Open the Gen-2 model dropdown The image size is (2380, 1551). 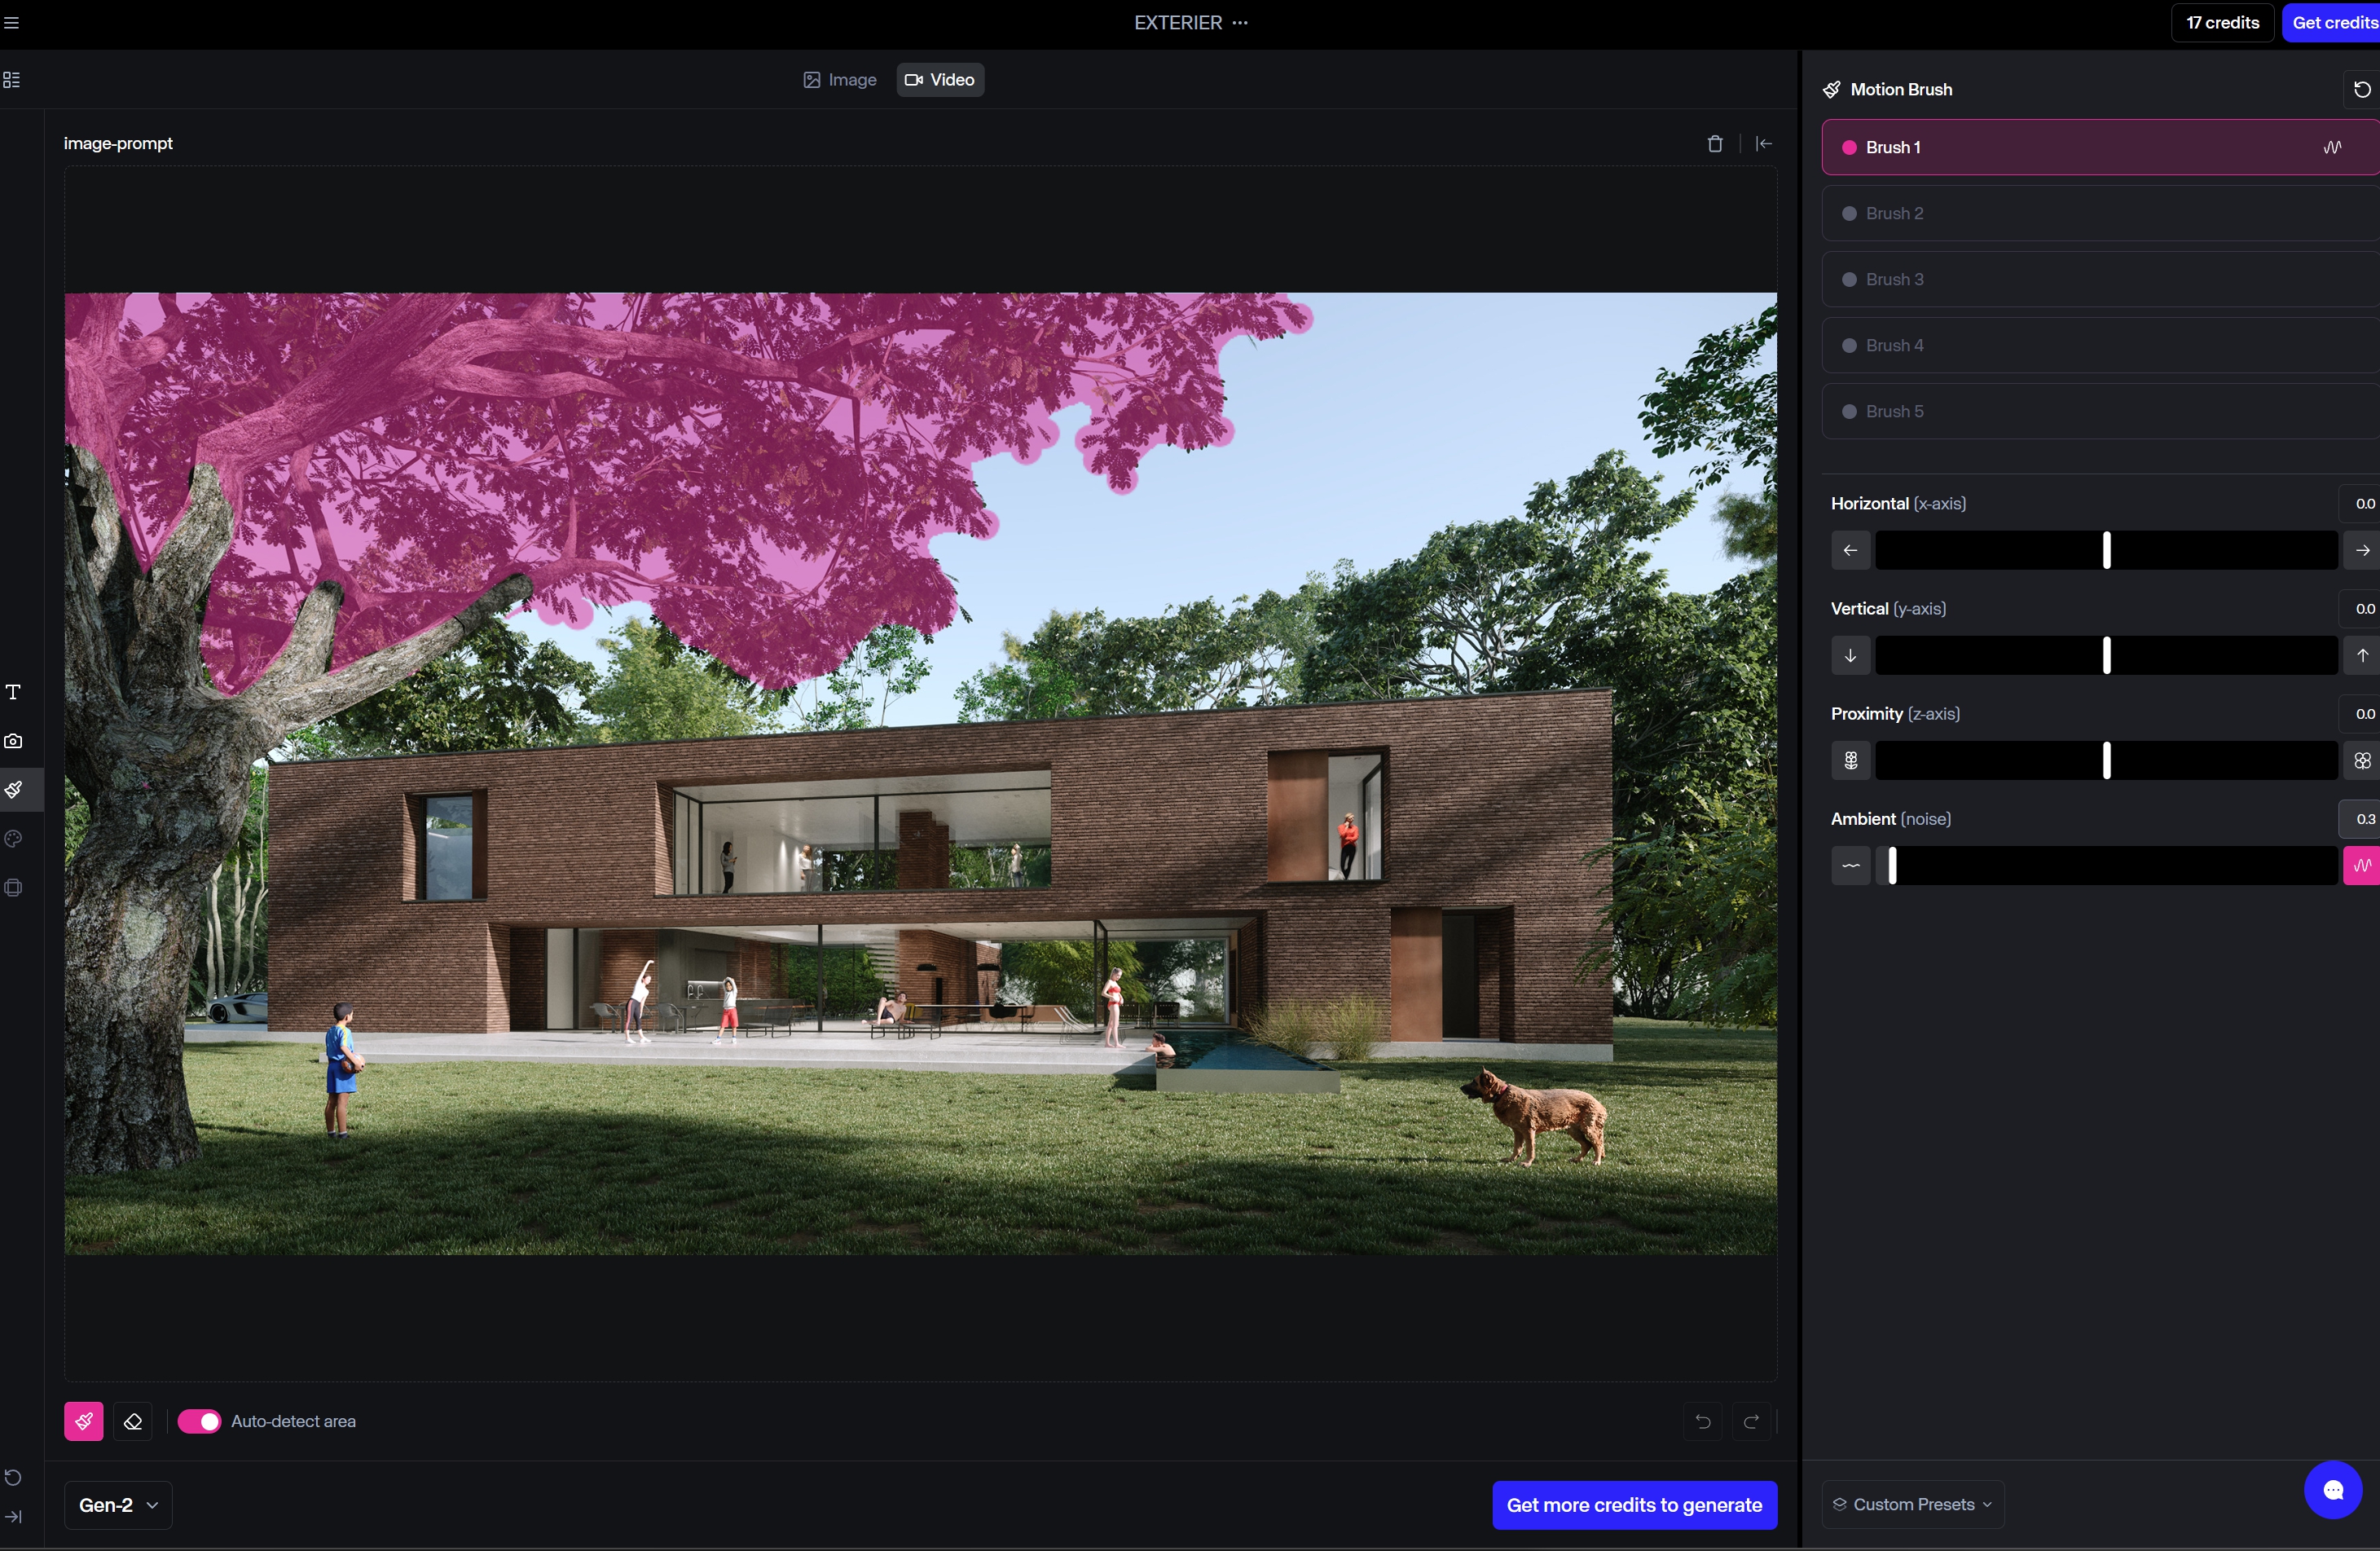pos(118,1505)
